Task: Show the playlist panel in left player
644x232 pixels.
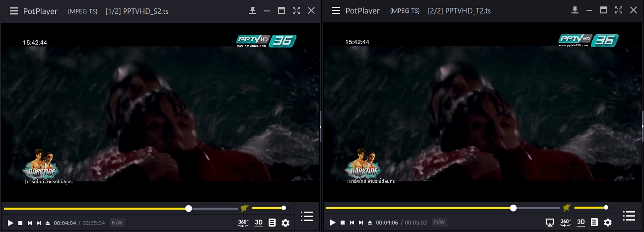Action: [307, 216]
